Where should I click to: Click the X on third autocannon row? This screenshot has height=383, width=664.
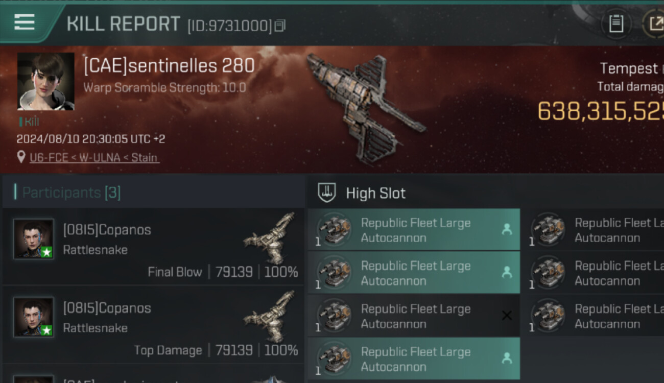coord(506,316)
